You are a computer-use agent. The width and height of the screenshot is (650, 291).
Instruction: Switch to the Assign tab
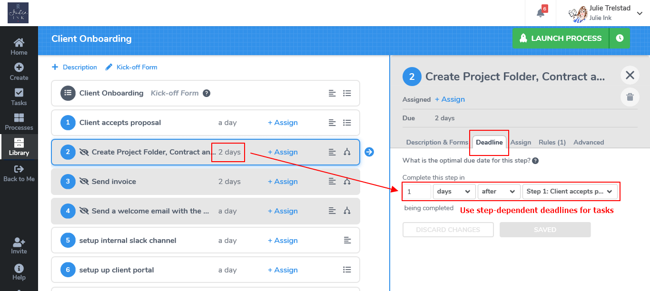[x=521, y=142]
